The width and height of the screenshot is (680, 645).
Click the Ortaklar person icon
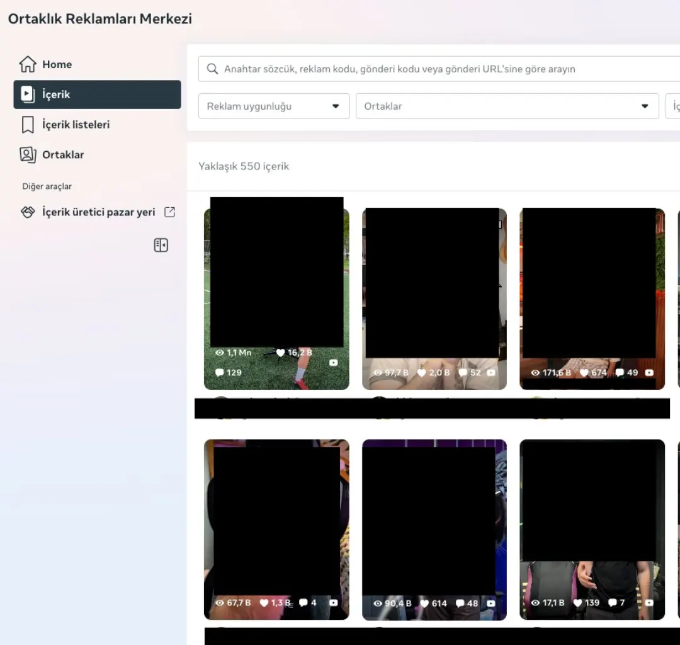(28, 155)
